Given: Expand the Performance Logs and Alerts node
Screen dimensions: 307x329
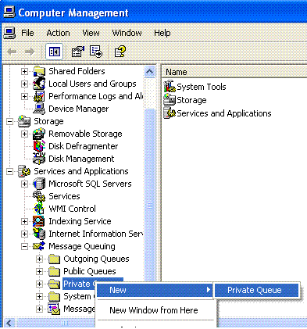Looking at the screenshot, I should (24, 96).
